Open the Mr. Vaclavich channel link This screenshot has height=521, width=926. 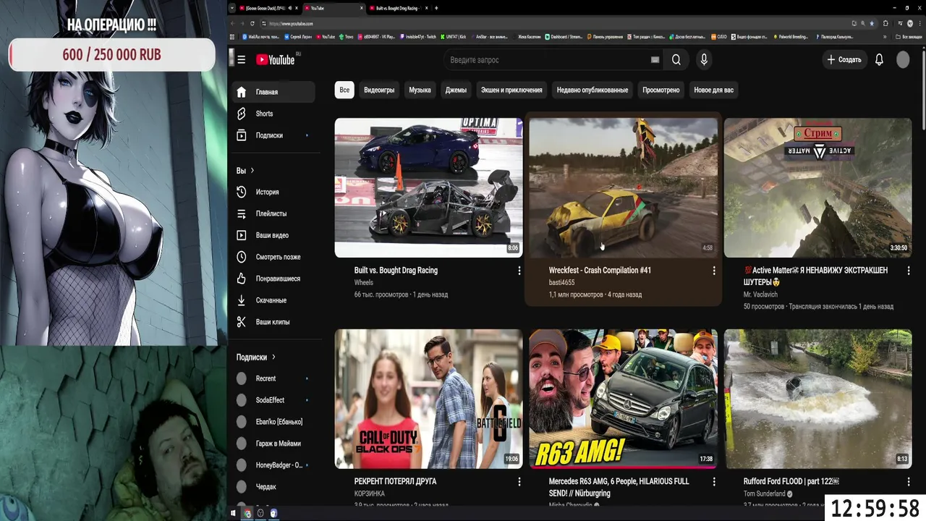pyautogui.click(x=760, y=295)
